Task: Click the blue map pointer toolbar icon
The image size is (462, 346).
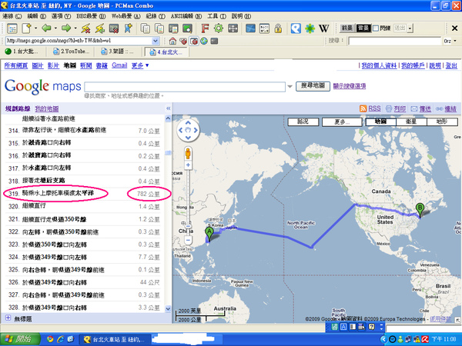Action: click(x=296, y=28)
